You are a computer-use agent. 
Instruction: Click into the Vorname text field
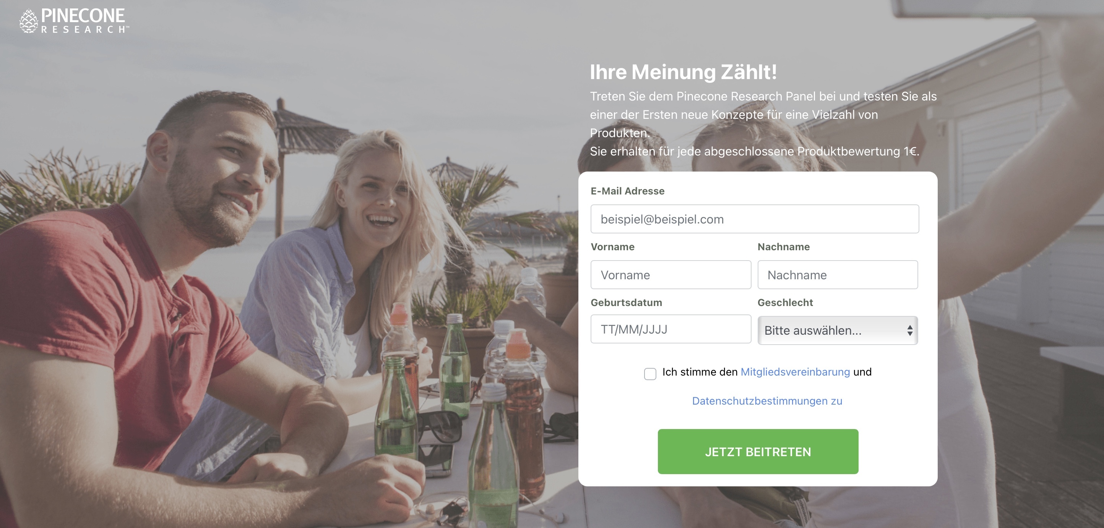(x=671, y=274)
